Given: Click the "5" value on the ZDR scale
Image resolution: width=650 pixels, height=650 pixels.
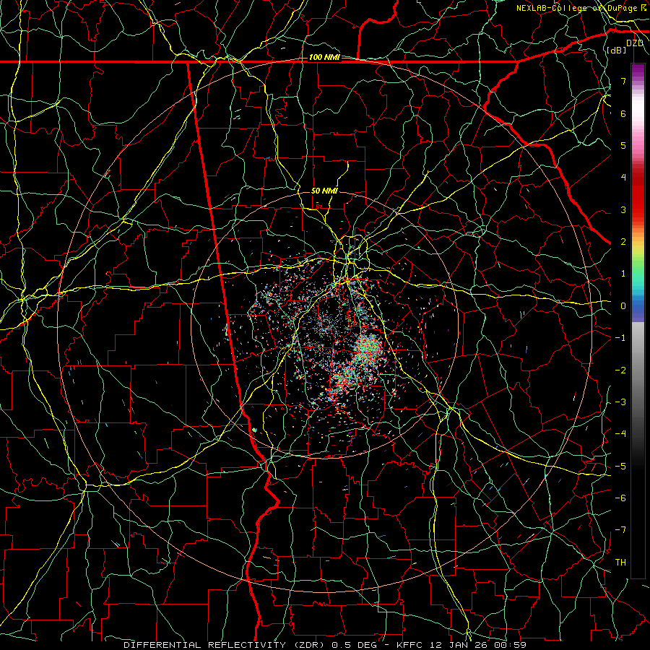Looking at the screenshot, I should (623, 145).
